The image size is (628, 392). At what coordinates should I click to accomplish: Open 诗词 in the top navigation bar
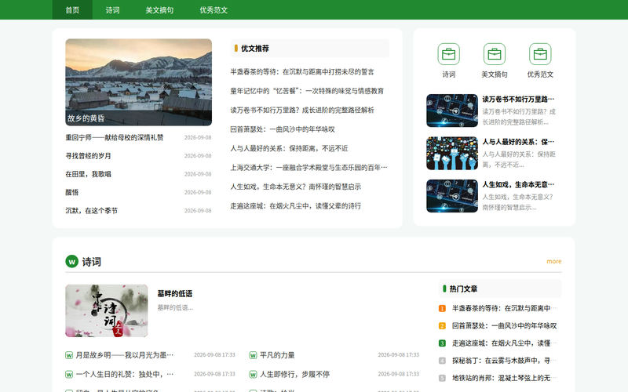tap(112, 9)
